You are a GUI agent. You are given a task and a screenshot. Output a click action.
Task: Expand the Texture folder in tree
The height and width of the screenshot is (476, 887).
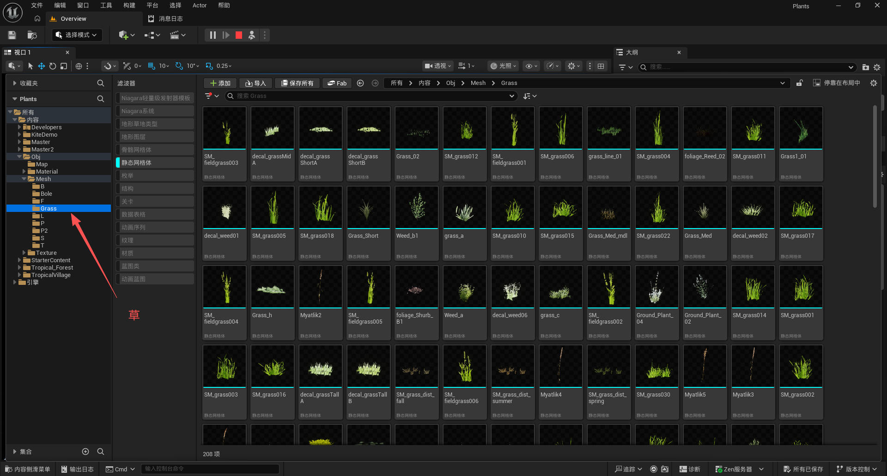tap(24, 253)
